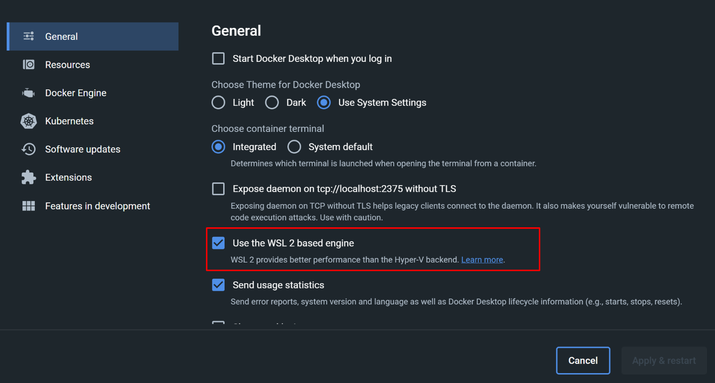The image size is (715, 383).
Task: Select the Light theme radio button
Action: pos(218,102)
